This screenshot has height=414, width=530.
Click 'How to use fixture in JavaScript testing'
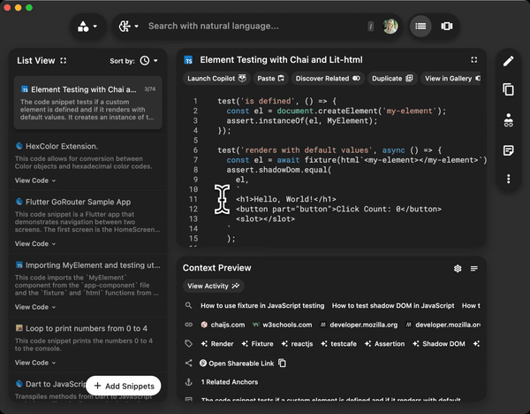point(262,306)
